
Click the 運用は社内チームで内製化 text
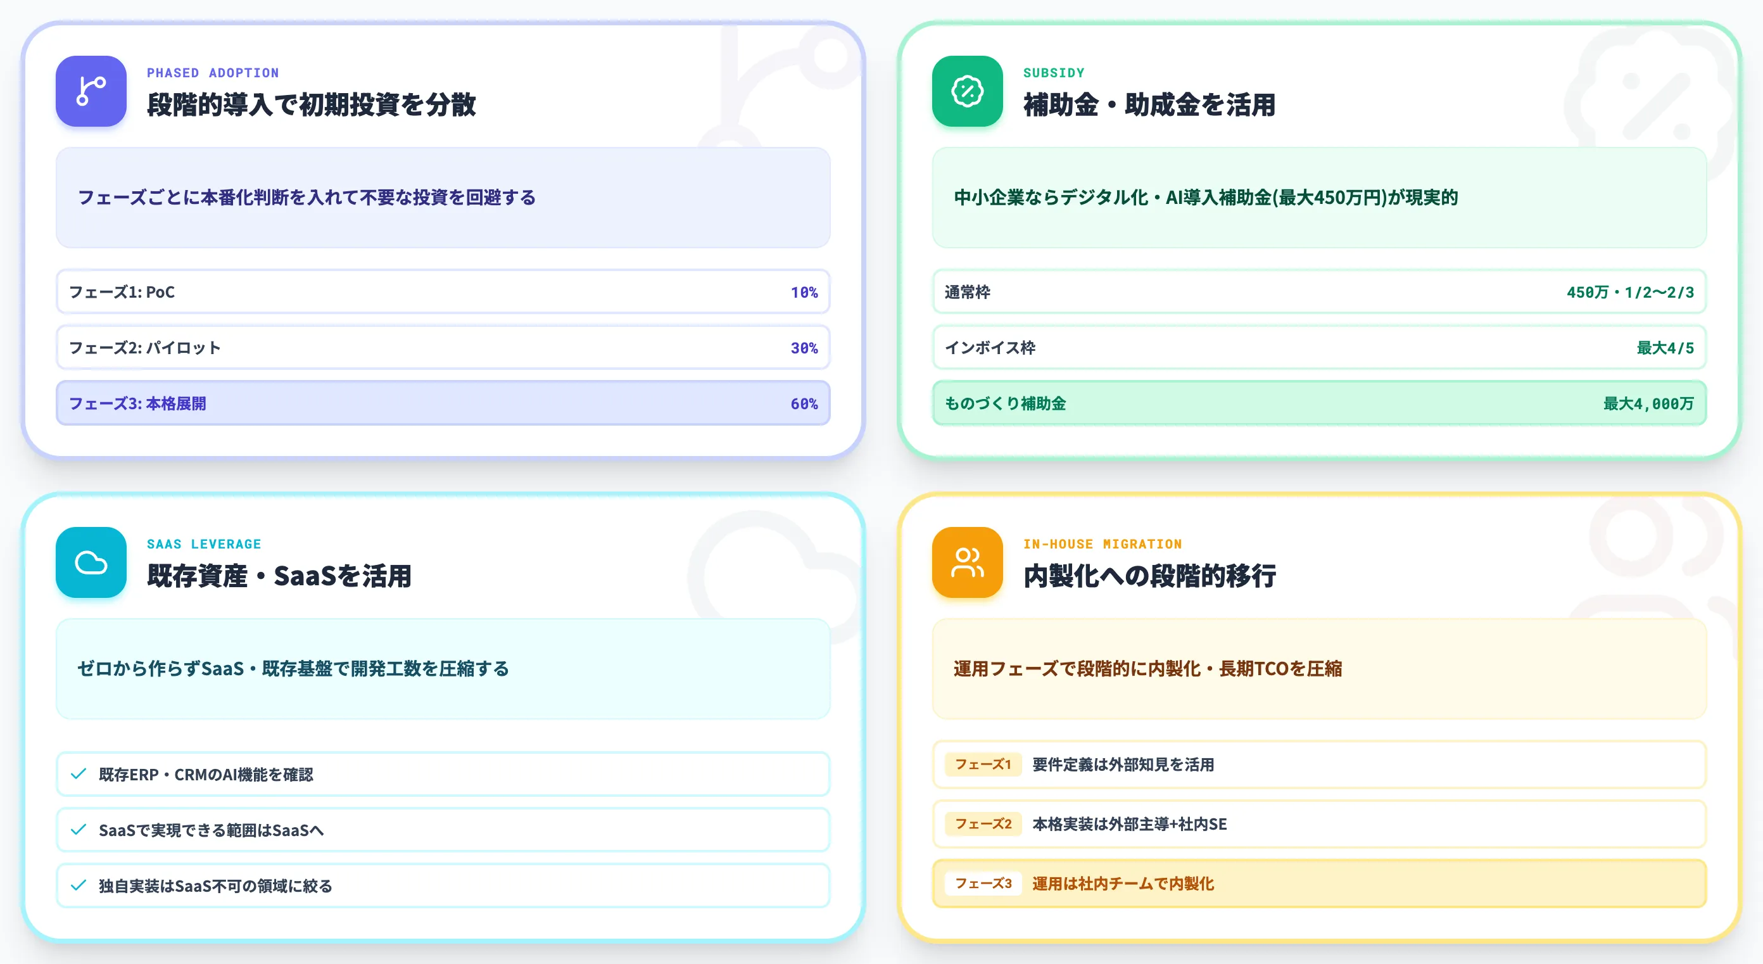pyautogui.click(x=1123, y=884)
